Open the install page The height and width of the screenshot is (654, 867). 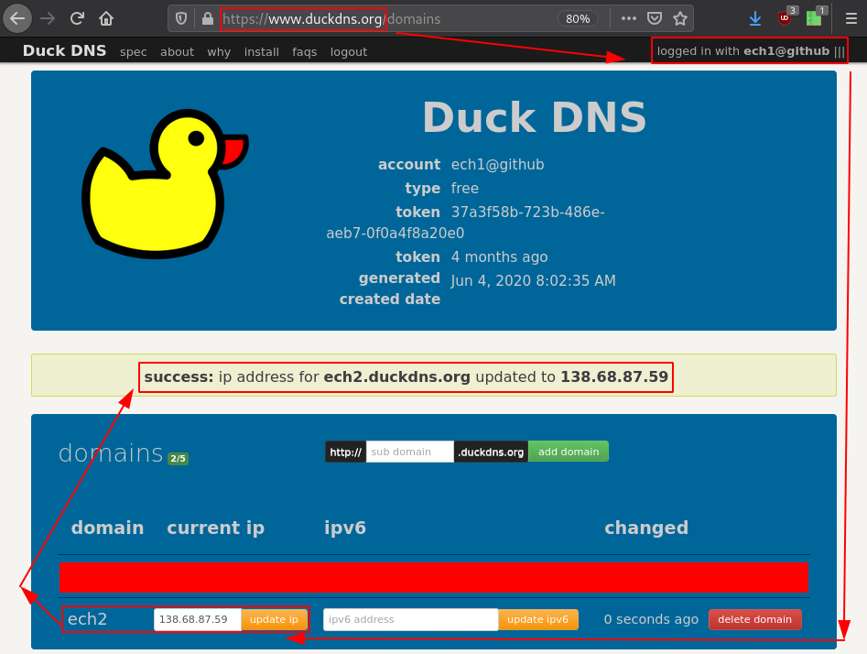click(x=262, y=52)
